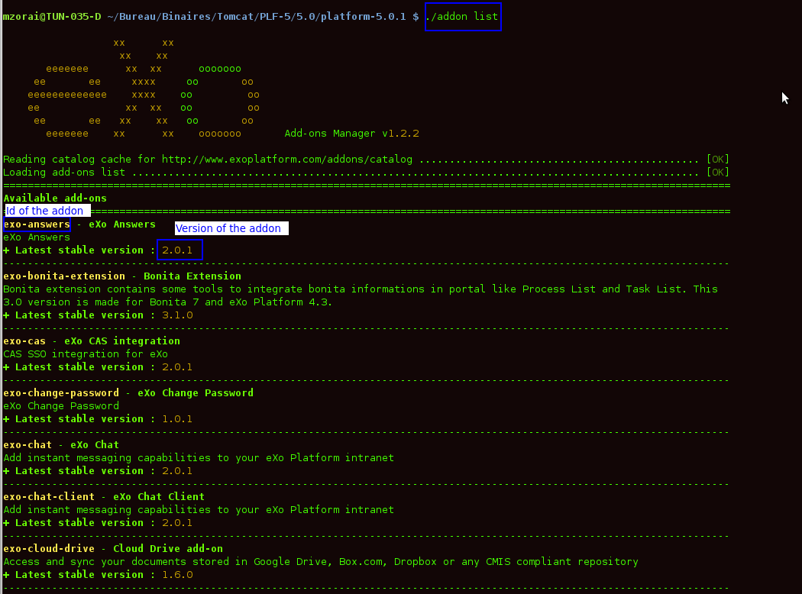Click the 'exo-change-password' addon id

61,392
